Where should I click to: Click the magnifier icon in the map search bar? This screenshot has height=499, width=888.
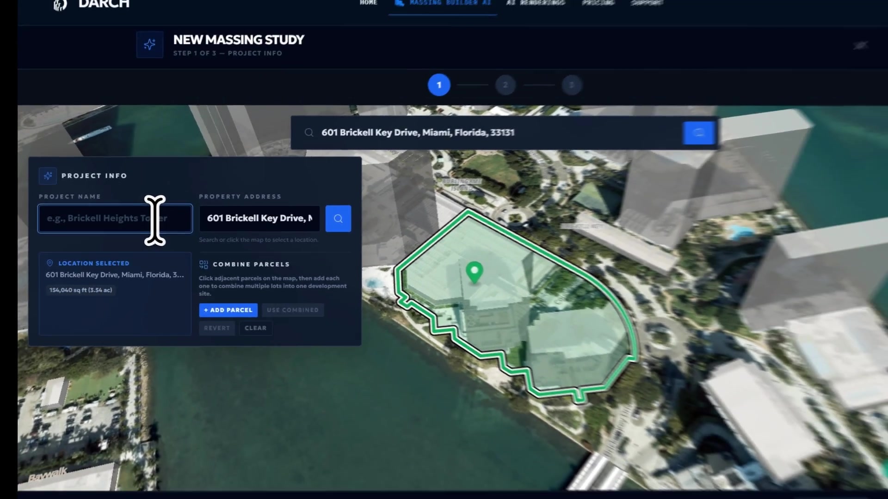[309, 133]
